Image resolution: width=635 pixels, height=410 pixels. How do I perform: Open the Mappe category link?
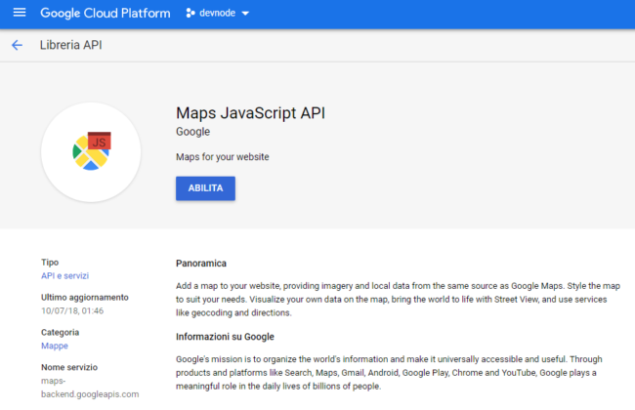(x=55, y=346)
